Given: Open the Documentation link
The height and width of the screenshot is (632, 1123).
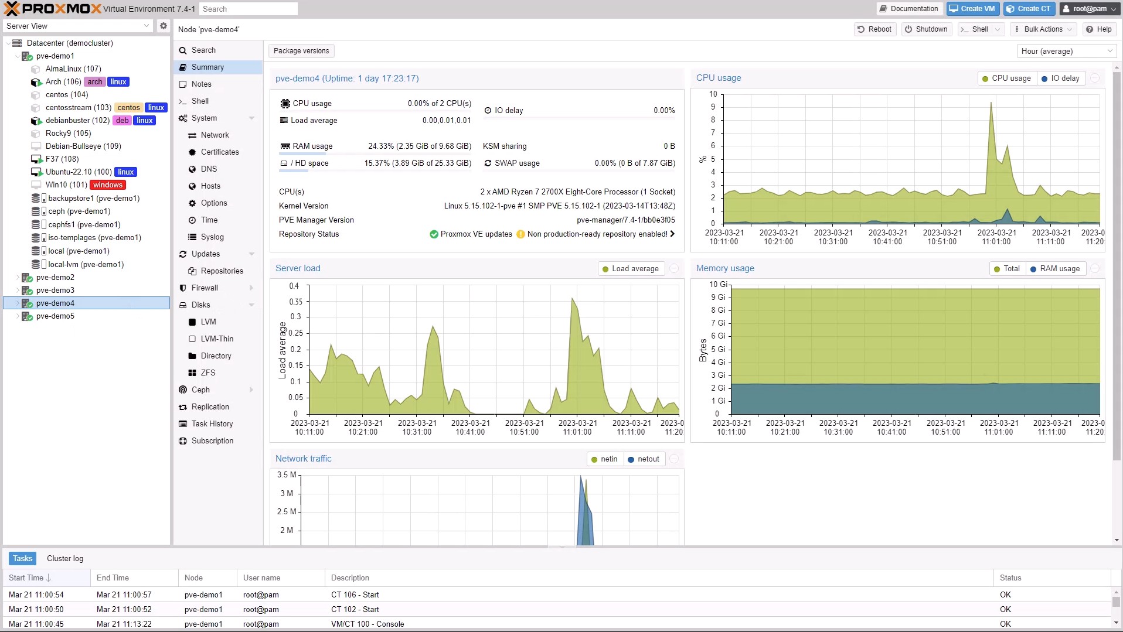Looking at the screenshot, I should point(909,8).
